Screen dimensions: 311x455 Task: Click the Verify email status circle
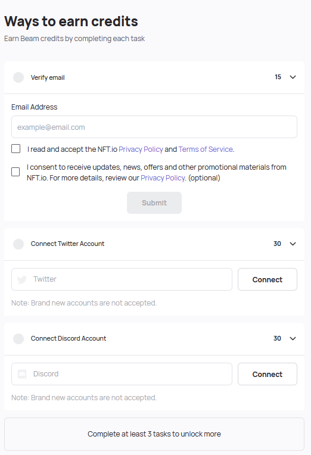[18, 77]
